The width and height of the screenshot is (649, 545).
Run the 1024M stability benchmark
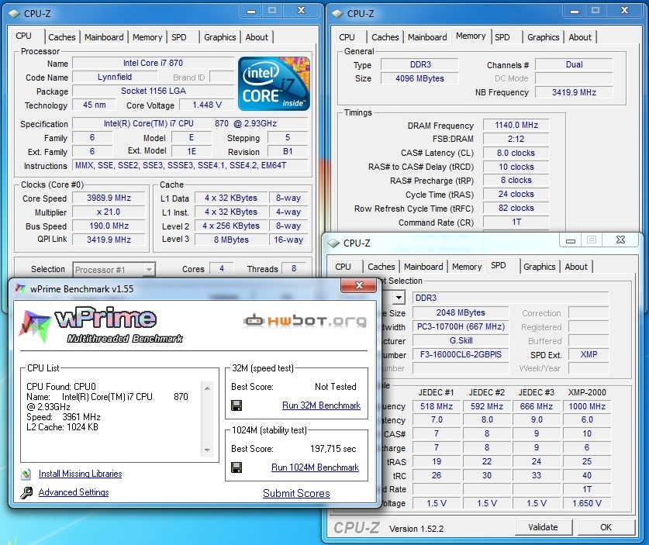[x=315, y=467]
